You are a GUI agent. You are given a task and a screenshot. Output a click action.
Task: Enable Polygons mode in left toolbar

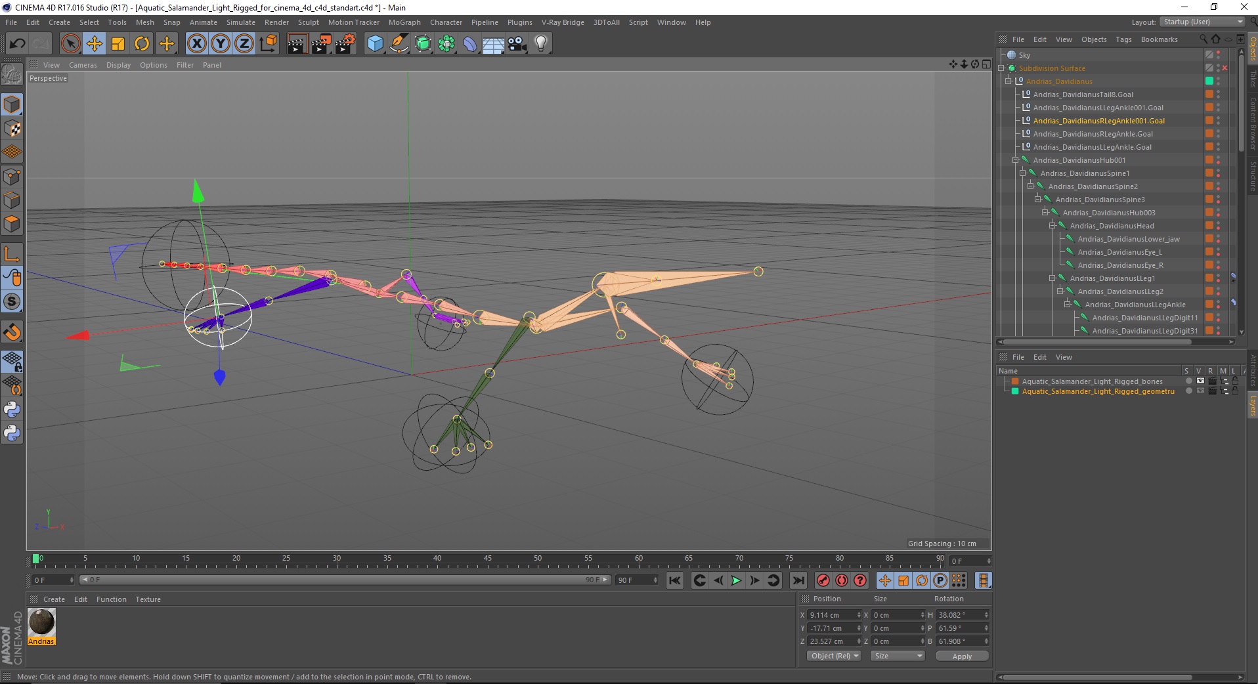(12, 224)
